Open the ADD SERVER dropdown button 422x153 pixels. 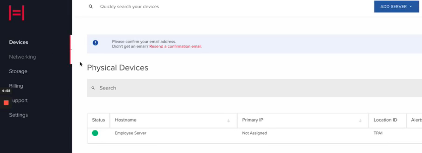[x=396, y=6]
